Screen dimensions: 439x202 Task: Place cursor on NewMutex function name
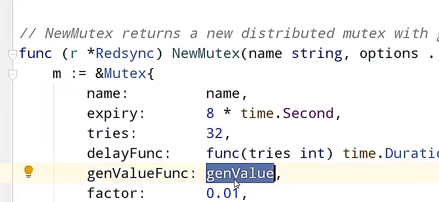(x=205, y=53)
